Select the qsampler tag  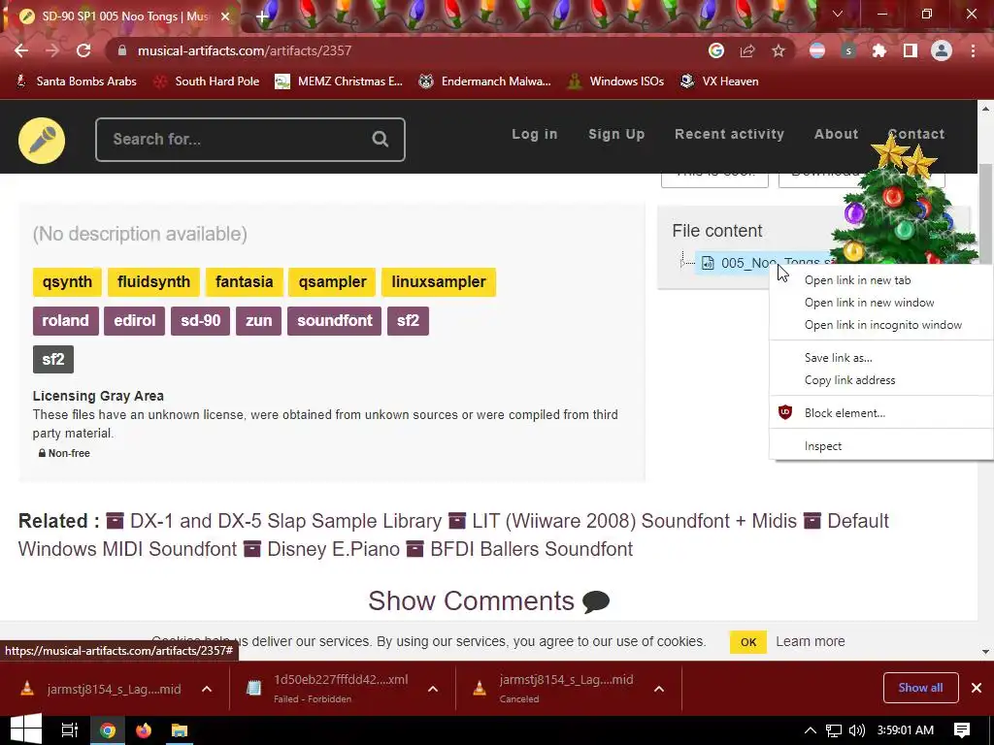tap(332, 282)
